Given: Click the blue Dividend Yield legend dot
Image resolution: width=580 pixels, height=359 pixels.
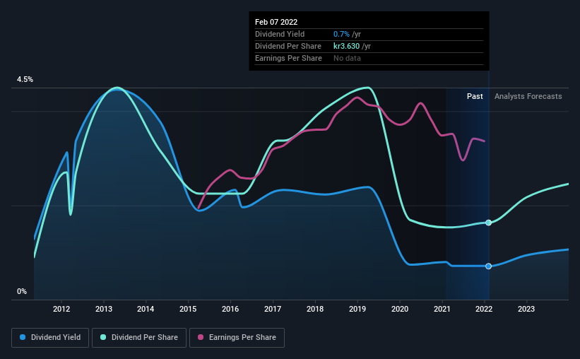Looking at the screenshot, I should click(23, 337).
